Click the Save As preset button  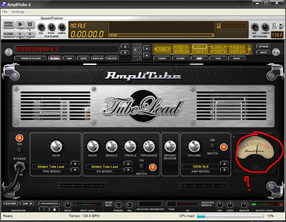(x=98, y=59)
